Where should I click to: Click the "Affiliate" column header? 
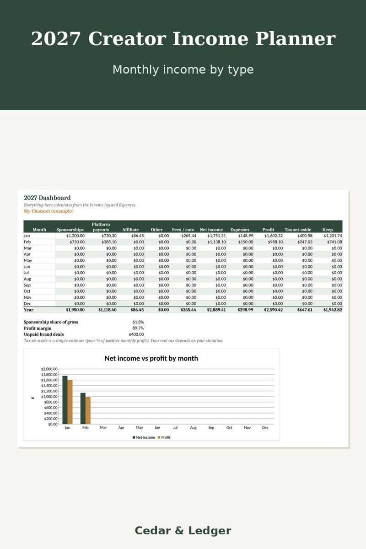pyautogui.click(x=130, y=230)
